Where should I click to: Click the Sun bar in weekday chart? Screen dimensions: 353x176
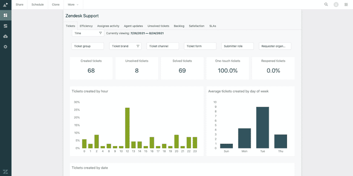[226, 146]
